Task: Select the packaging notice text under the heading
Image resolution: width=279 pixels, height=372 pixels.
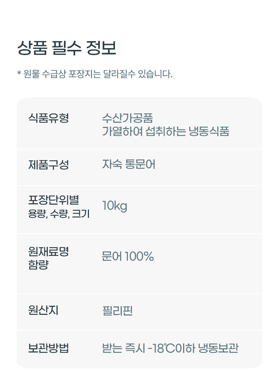Action: (95, 74)
